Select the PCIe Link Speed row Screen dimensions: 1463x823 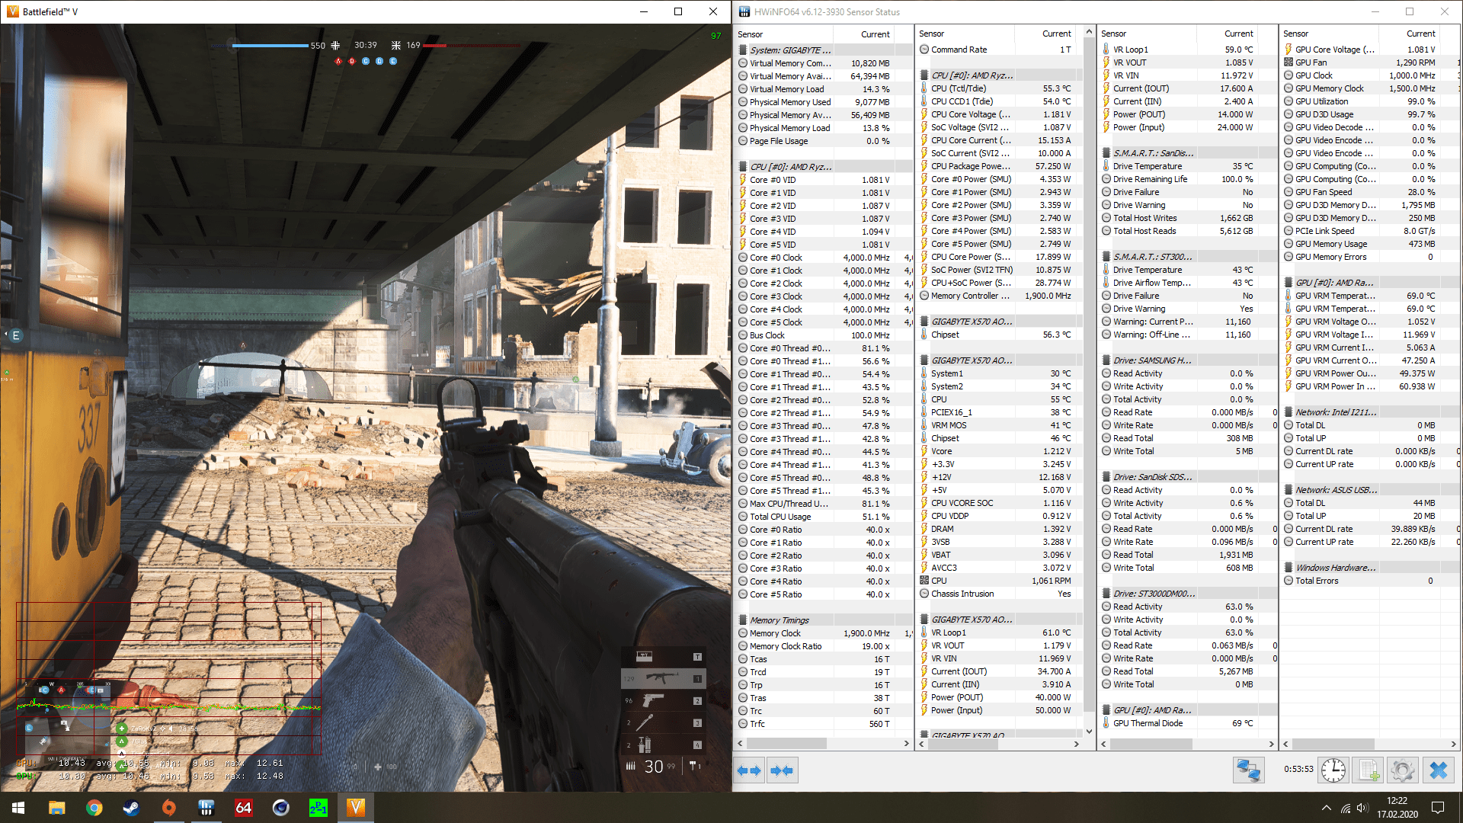(1369, 231)
